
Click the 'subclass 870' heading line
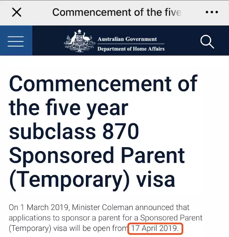pos(74,131)
